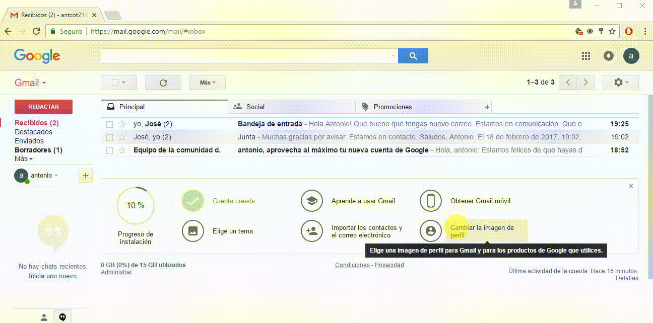Open search options dropdown arrow

[x=393, y=56]
